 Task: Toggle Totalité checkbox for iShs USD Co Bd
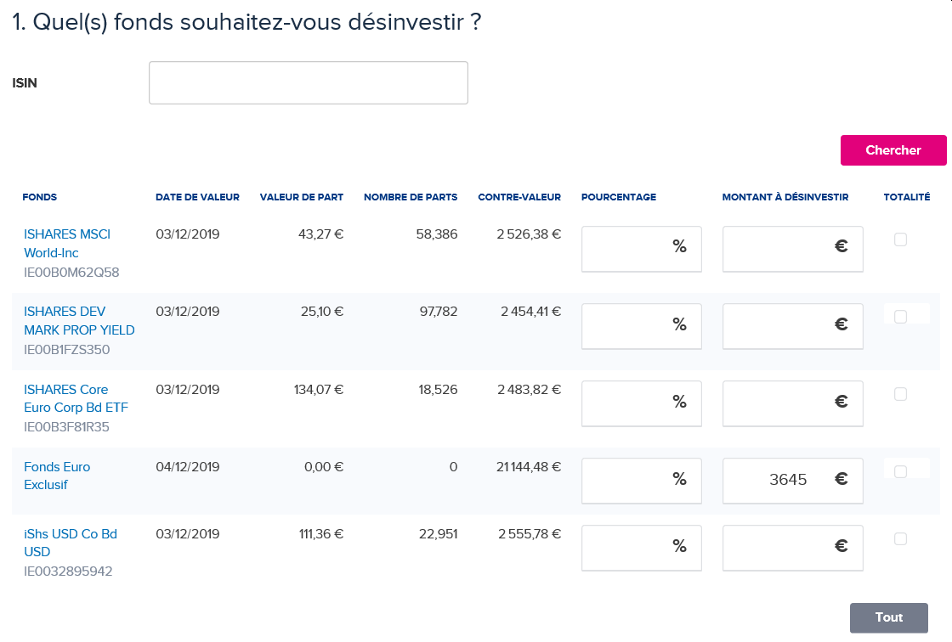tap(900, 538)
